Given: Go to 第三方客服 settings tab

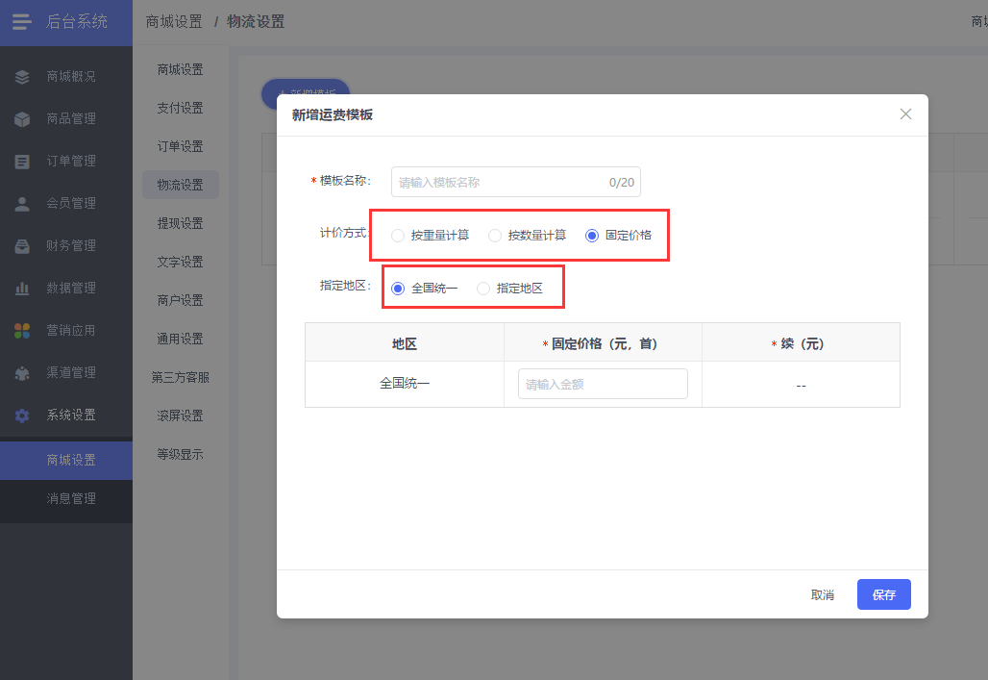Looking at the screenshot, I should pyautogui.click(x=181, y=377).
